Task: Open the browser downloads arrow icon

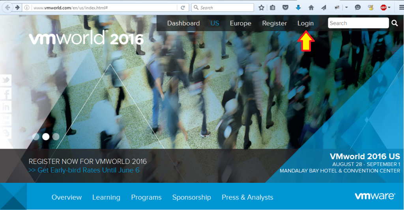Action: (298, 7)
